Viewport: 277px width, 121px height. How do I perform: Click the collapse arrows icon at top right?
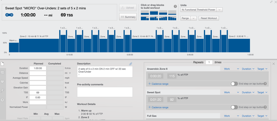(x=271, y=2)
